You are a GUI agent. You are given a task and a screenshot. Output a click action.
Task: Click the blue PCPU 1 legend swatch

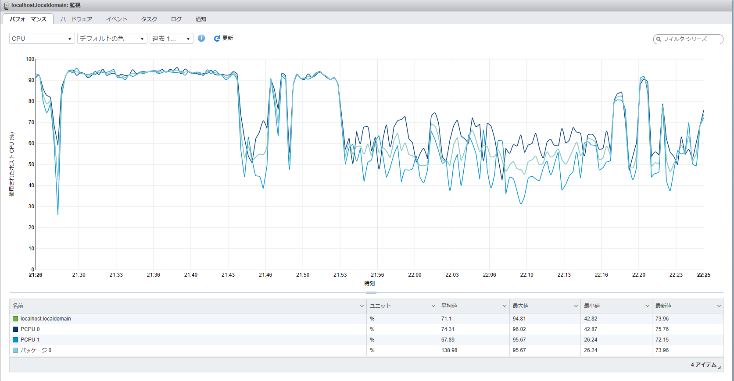pos(15,340)
